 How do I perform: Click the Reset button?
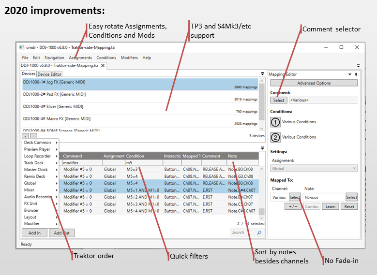(349, 206)
